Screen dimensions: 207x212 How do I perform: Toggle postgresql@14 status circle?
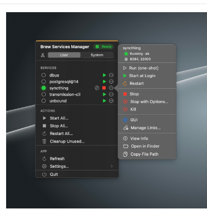[x=44, y=82]
